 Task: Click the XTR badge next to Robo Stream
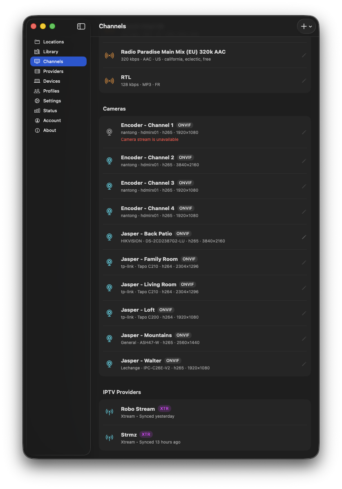[164, 409]
